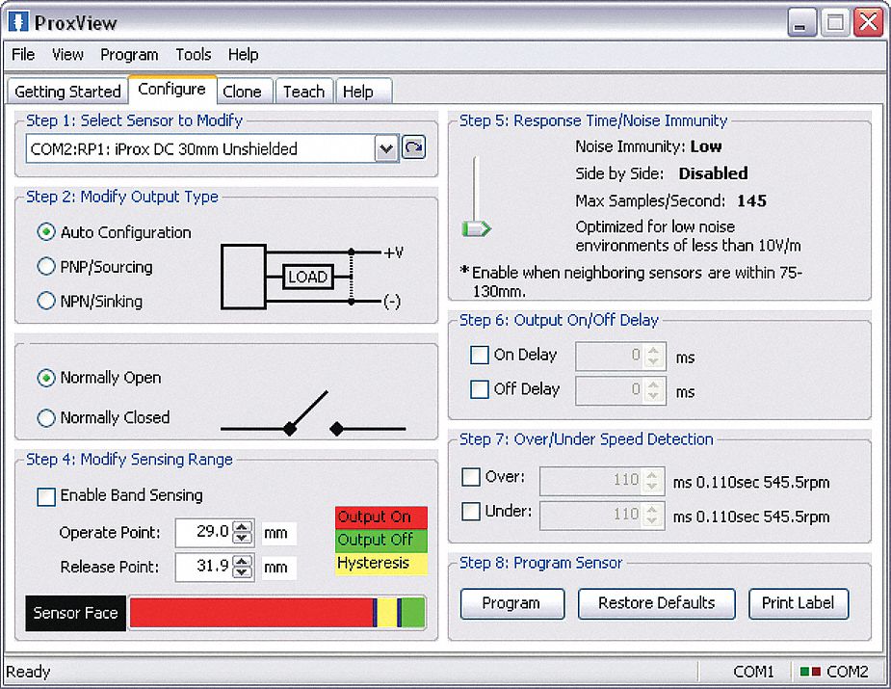Open the Tools menu
Image resolution: width=891 pixels, height=689 pixels.
193,55
